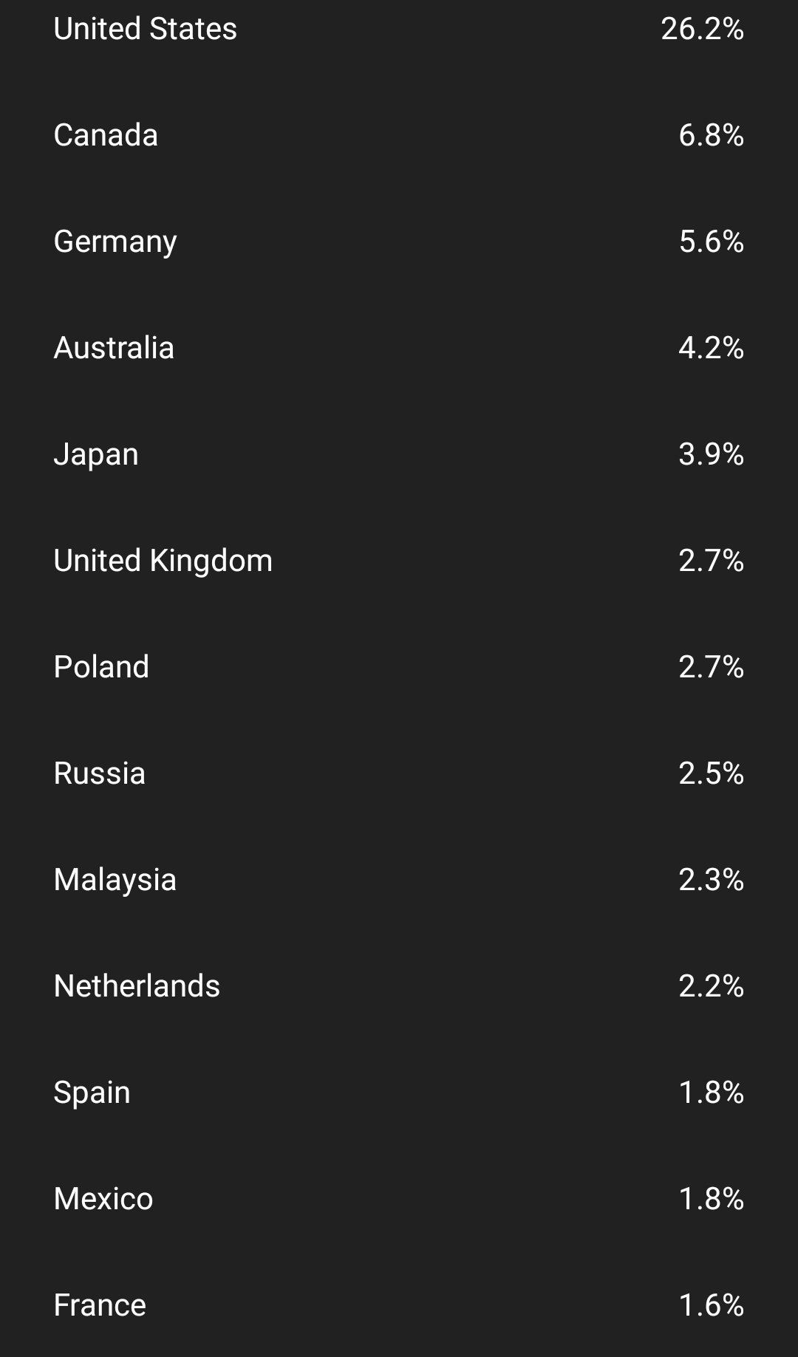Tap the 3.9% value for Japan
This screenshot has height=1357, width=798.
tap(711, 455)
